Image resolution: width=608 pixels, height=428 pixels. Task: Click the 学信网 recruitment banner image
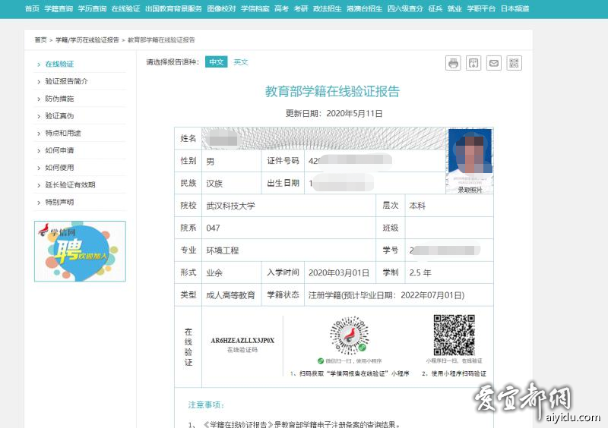tap(80, 251)
